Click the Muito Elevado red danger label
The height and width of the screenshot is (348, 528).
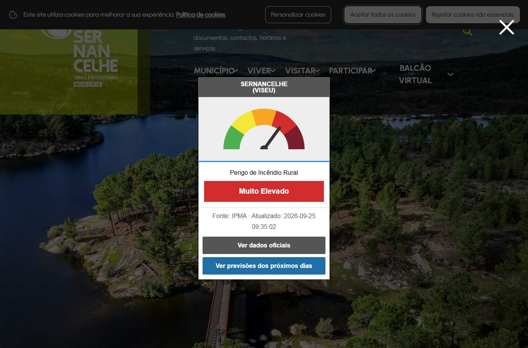pyautogui.click(x=264, y=191)
